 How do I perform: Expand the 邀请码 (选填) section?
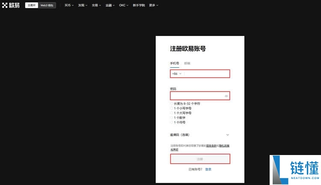(x=199, y=135)
